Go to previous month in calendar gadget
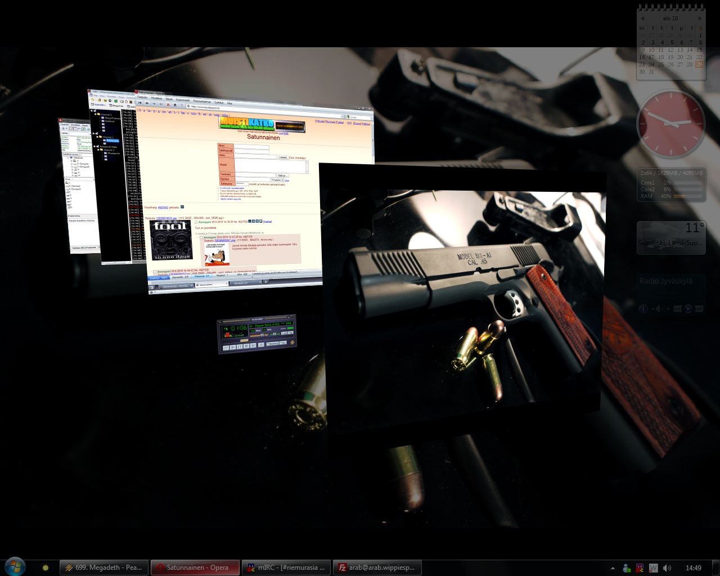The image size is (720, 576). (642, 19)
